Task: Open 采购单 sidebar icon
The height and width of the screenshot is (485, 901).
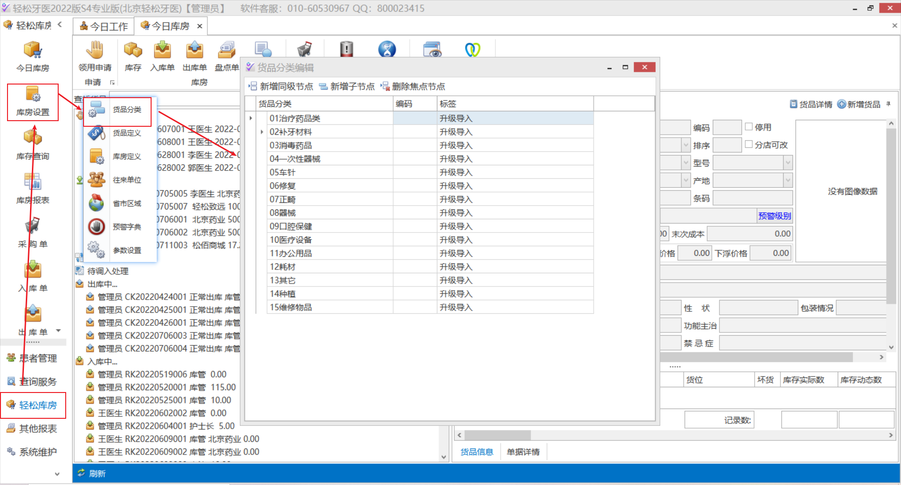Action: (x=33, y=233)
